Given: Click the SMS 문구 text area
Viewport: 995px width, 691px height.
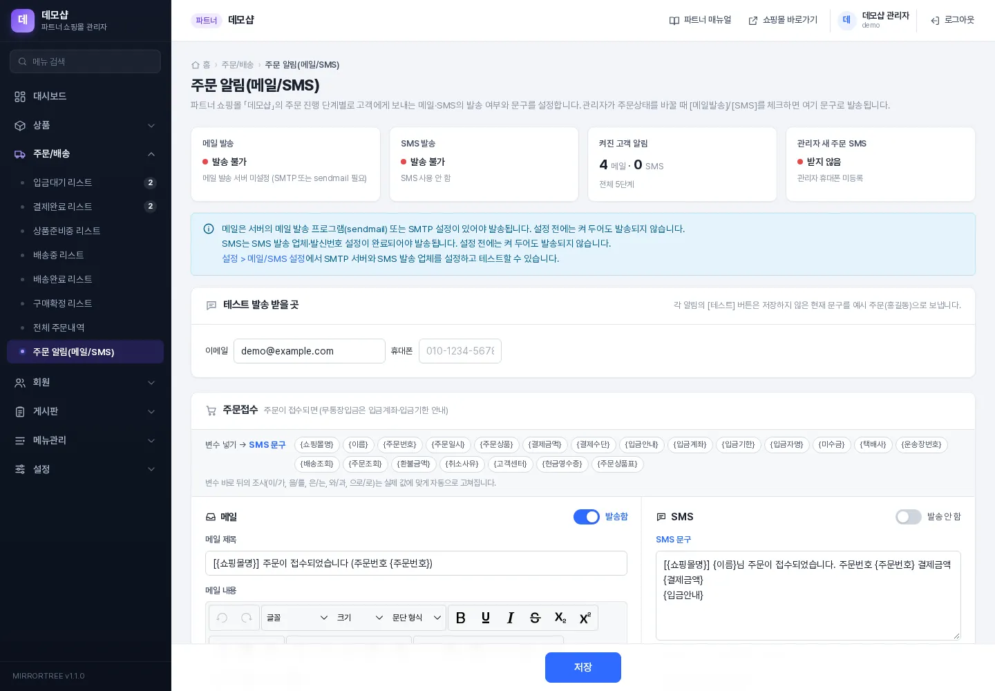Looking at the screenshot, I should (x=808, y=596).
